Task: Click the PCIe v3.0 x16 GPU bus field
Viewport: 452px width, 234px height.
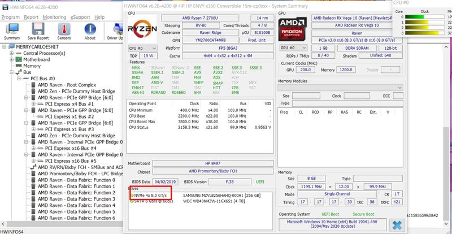Action: point(357,40)
